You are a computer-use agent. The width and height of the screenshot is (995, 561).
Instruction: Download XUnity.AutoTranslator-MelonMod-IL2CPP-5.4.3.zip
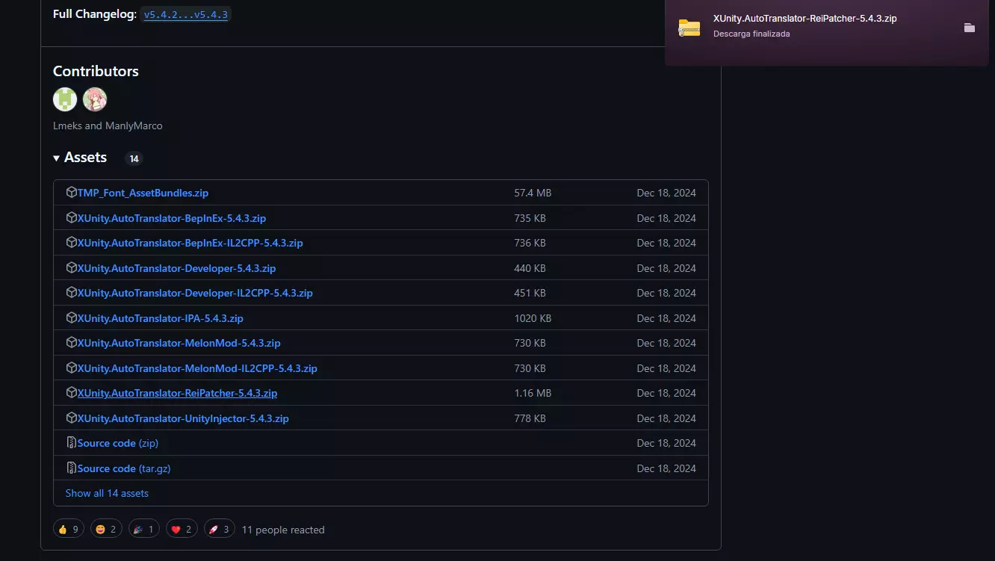(197, 368)
